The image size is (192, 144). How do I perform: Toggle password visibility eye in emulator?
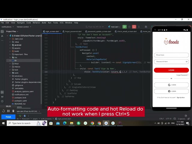[x=187, y=61]
